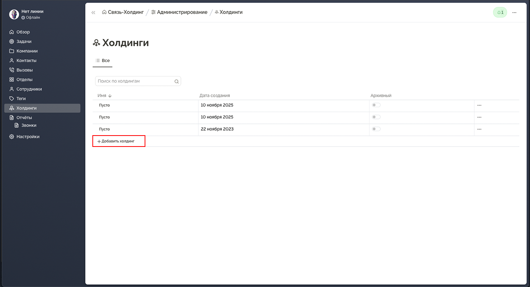
Task: Click the search magnifier icon
Action: point(176,81)
